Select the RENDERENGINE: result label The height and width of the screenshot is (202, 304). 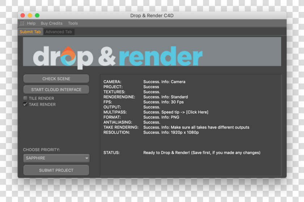[x=119, y=97]
